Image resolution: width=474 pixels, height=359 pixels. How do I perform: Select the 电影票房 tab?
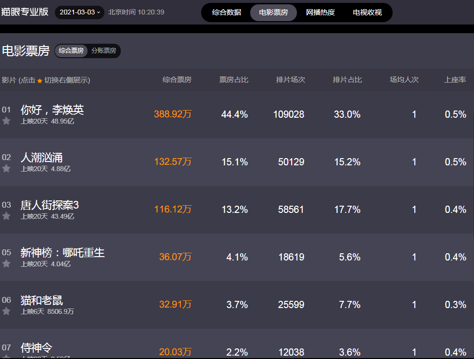pyautogui.click(x=273, y=12)
